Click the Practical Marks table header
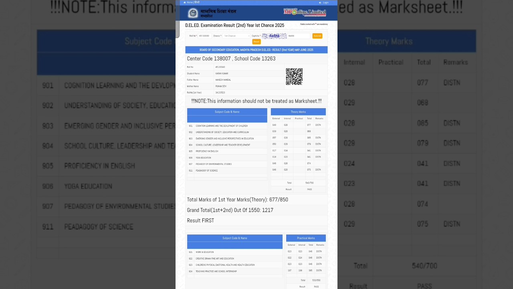 tap(306, 238)
